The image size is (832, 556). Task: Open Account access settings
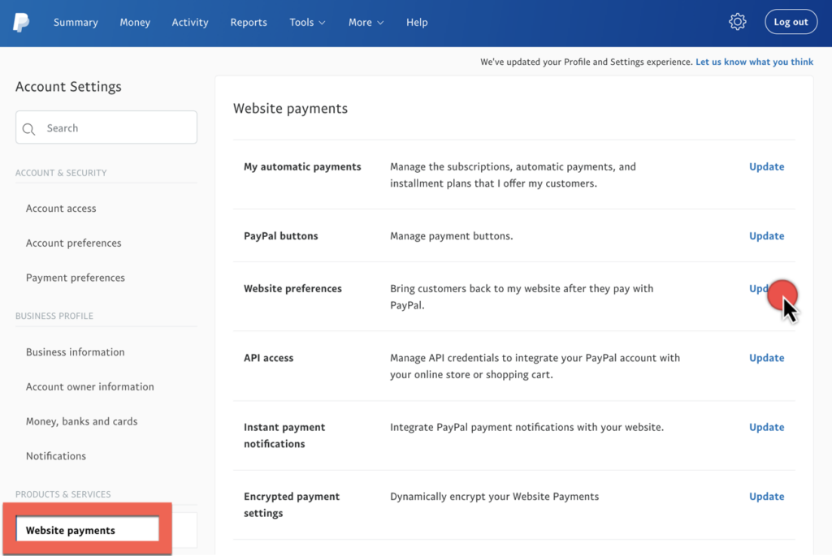tap(61, 209)
